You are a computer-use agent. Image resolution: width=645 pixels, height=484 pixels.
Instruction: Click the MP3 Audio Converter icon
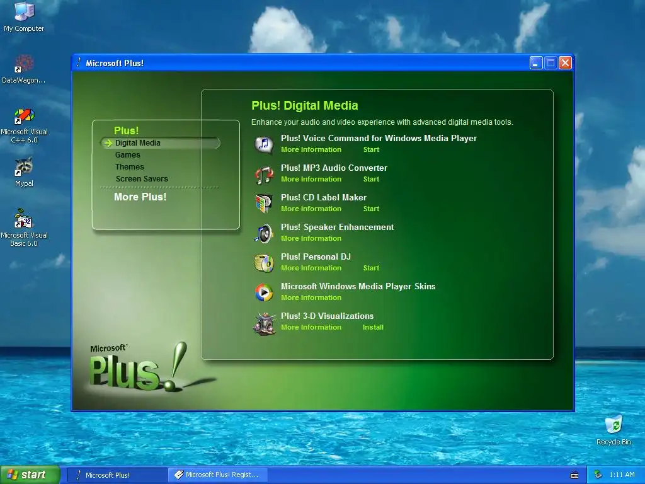point(264,175)
